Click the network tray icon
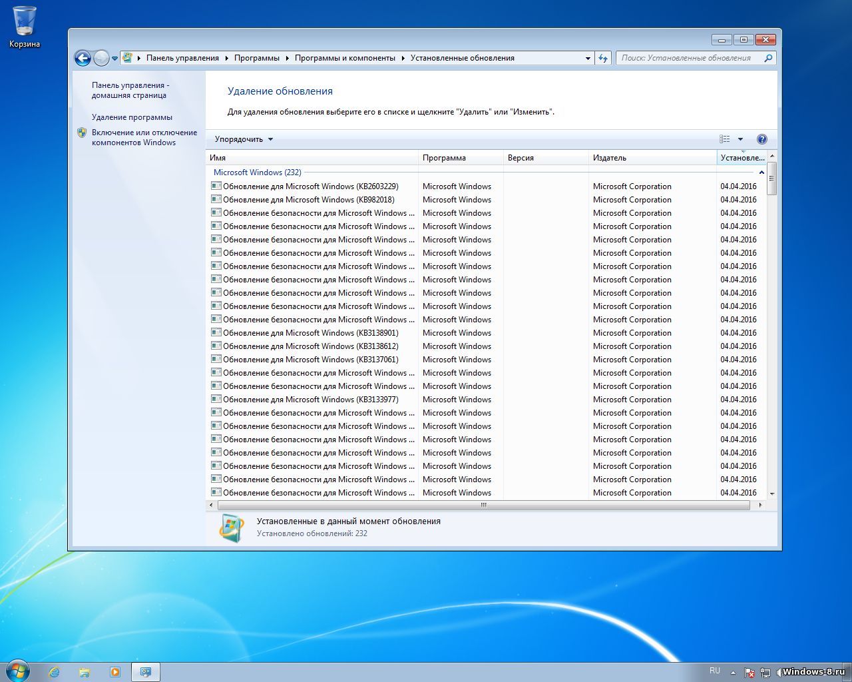 (x=765, y=673)
